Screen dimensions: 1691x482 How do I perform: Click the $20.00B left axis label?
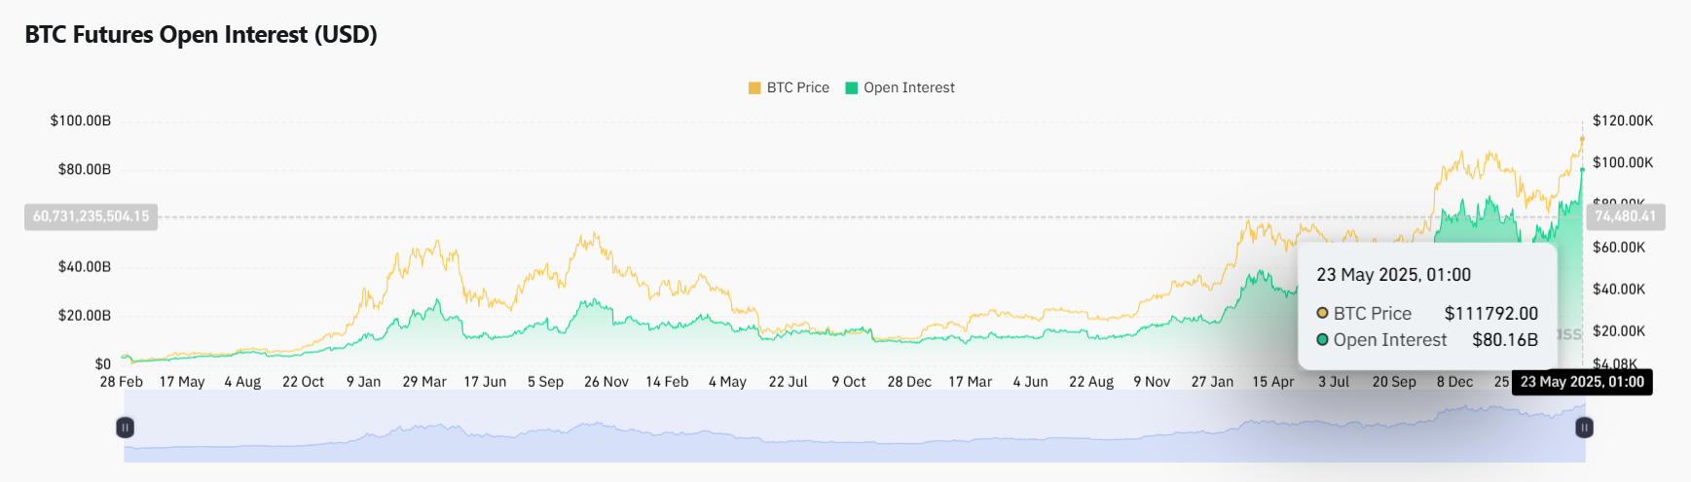[85, 315]
